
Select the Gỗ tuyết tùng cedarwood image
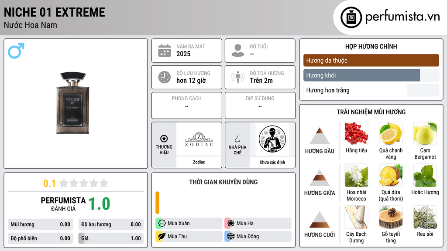(391, 217)
